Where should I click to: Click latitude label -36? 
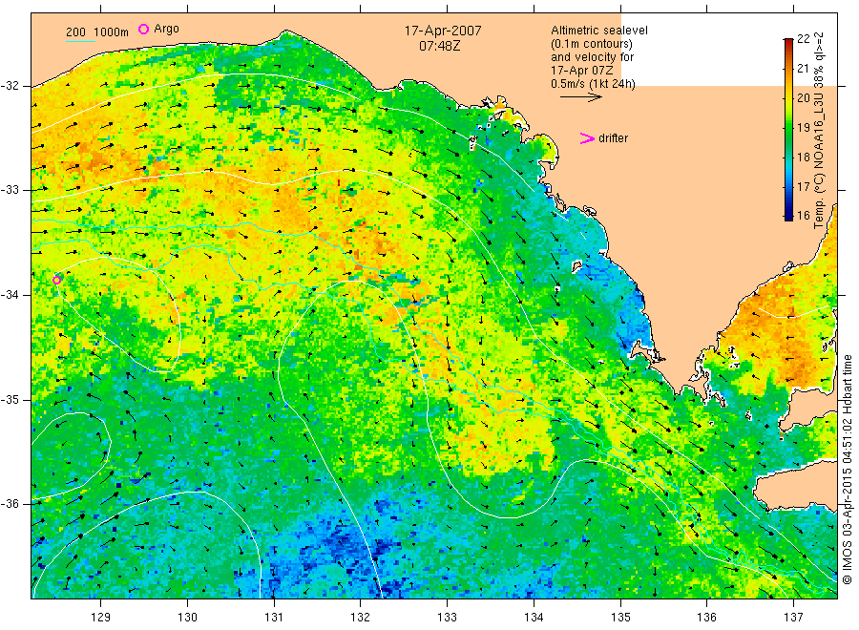tap(10, 503)
